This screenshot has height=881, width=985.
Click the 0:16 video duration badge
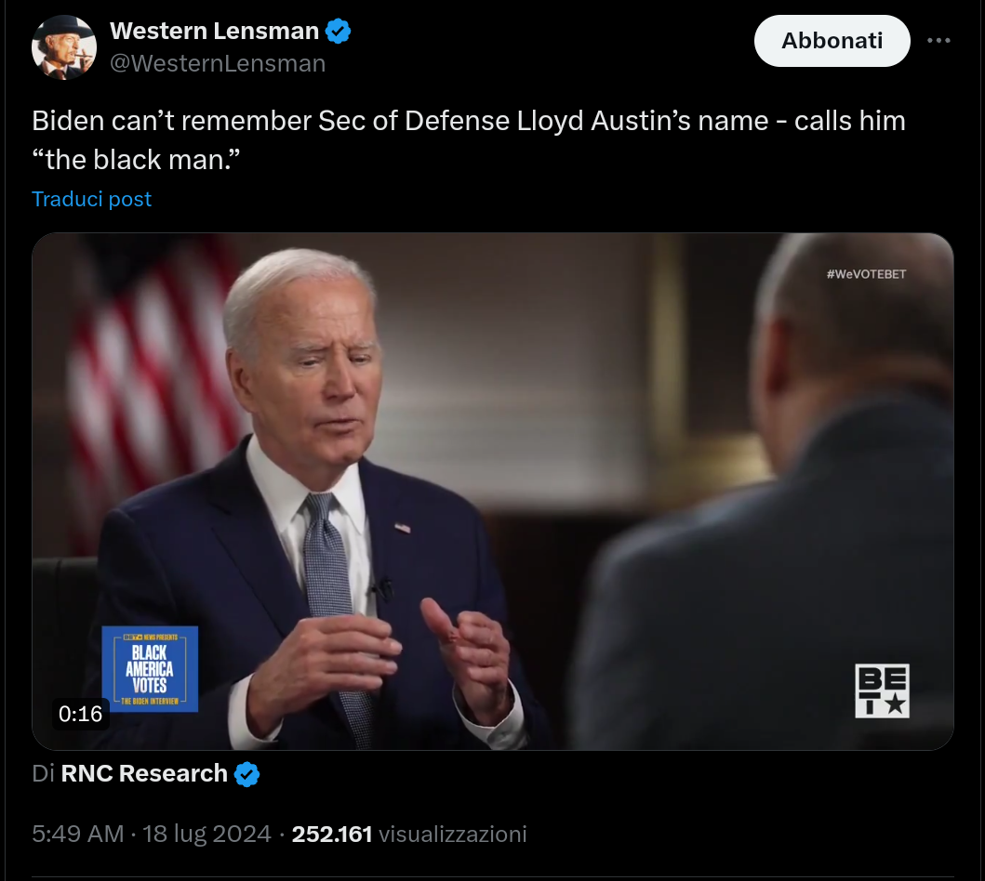coord(80,714)
